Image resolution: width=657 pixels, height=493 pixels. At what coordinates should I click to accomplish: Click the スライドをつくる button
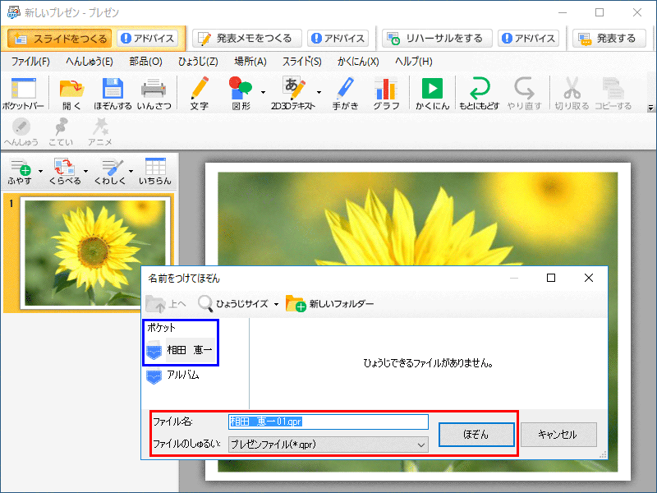pos(59,39)
